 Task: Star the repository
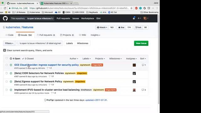[x=121, y=27]
